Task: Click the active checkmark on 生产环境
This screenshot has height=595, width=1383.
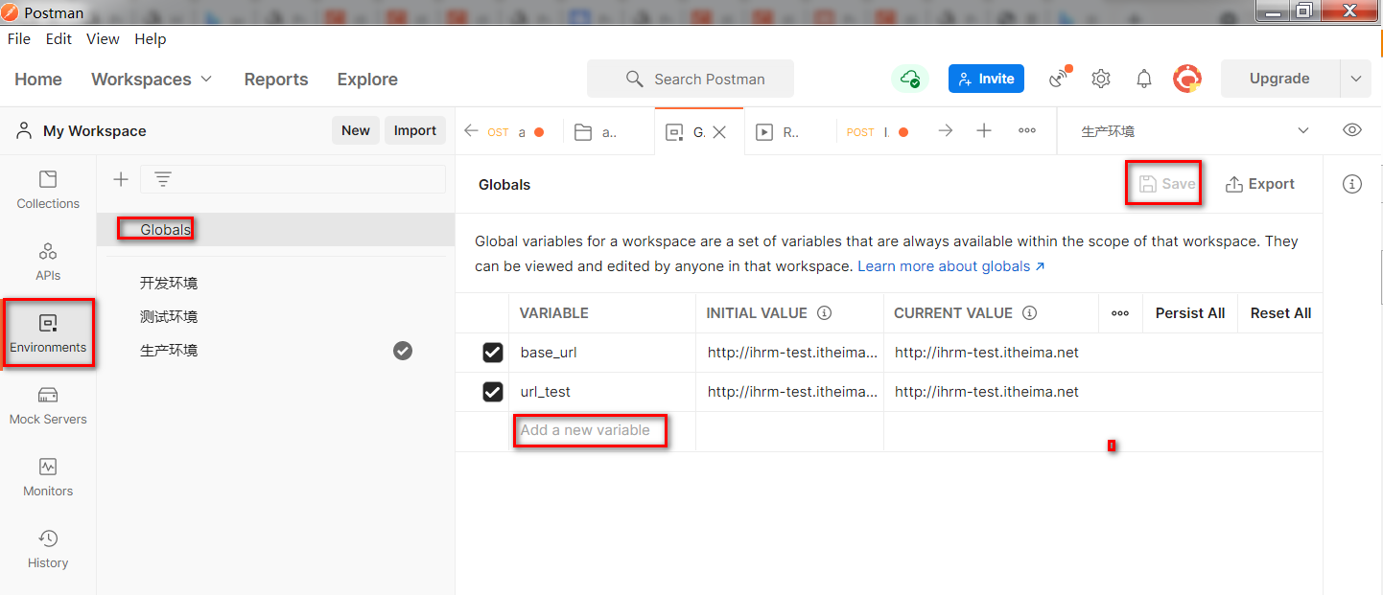Action: pos(403,351)
